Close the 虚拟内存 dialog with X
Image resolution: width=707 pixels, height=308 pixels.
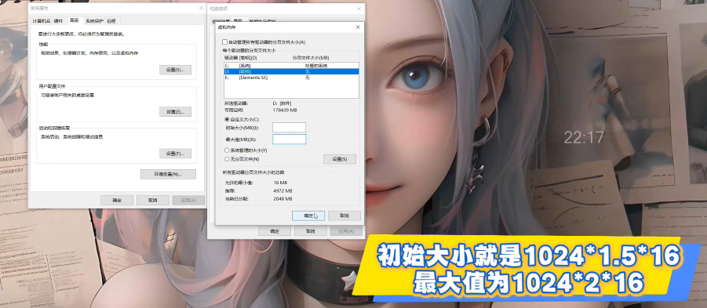[x=358, y=27]
